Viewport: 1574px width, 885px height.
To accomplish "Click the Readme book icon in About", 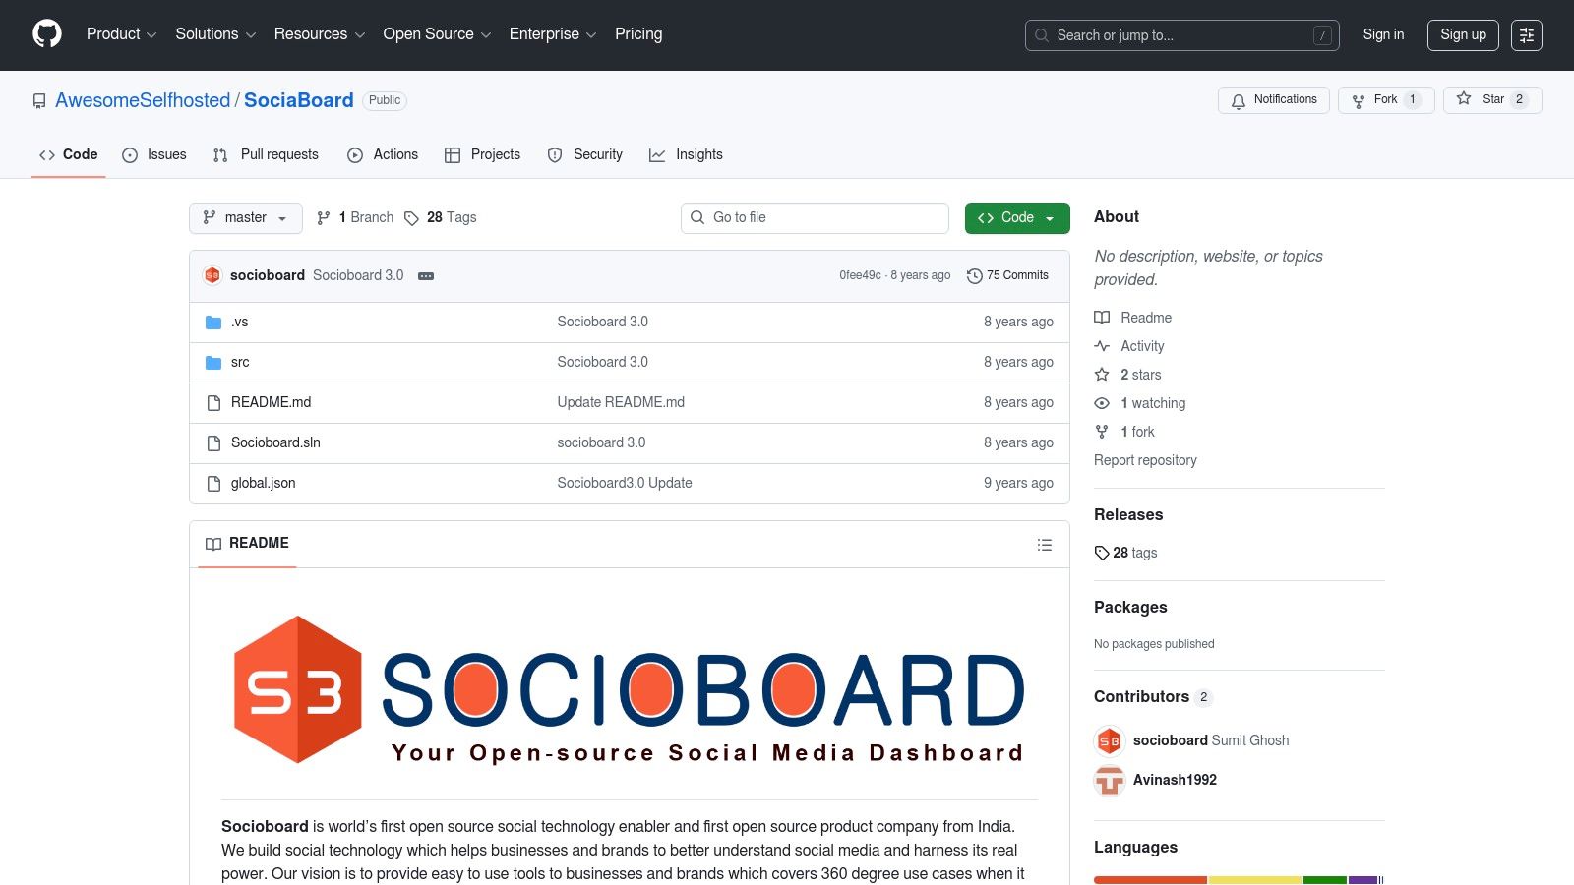I will tap(1102, 318).
